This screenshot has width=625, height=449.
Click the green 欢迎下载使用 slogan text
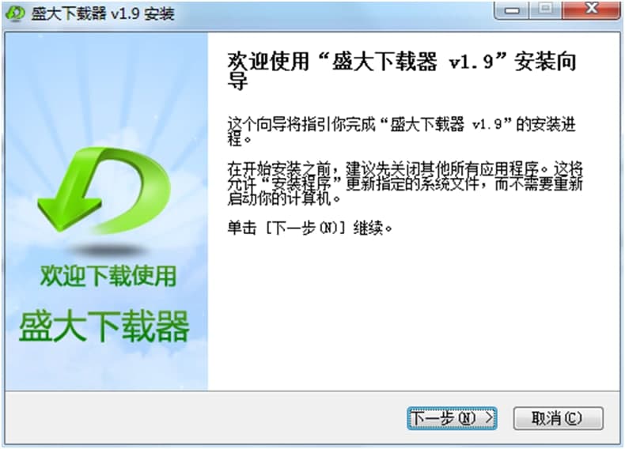pyautogui.click(x=108, y=276)
